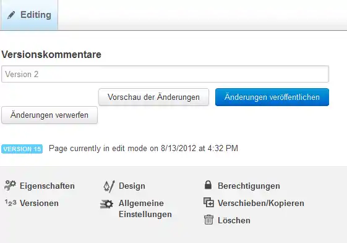This screenshot has height=243, width=347.
Task: Click Vorschau der Änderungen button
Action: click(x=153, y=97)
